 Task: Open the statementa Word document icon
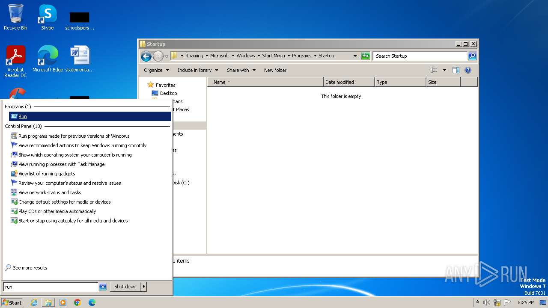tap(80, 59)
